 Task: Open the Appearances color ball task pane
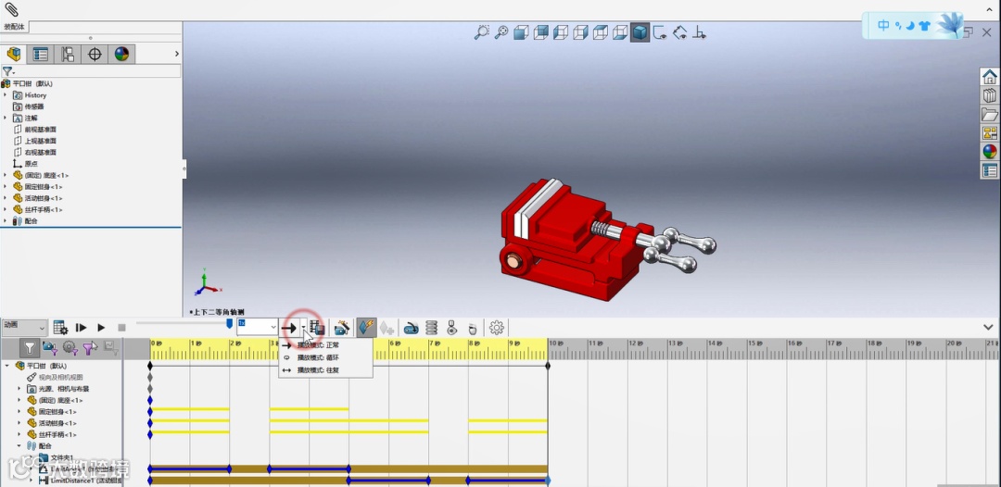[990, 152]
